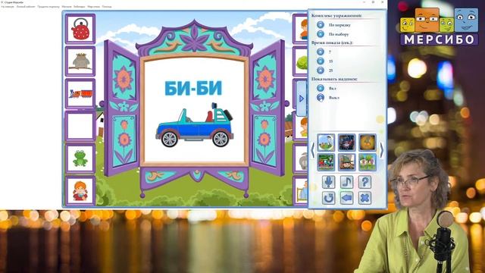This screenshot has height=273, width=485.
Task: Open the 'Магазин' menu item
Action: 67,7
